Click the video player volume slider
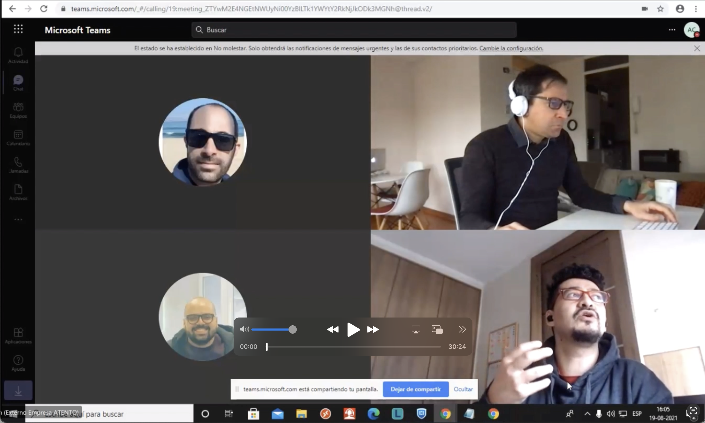The height and width of the screenshot is (423, 705). pyautogui.click(x=272, y=330)
